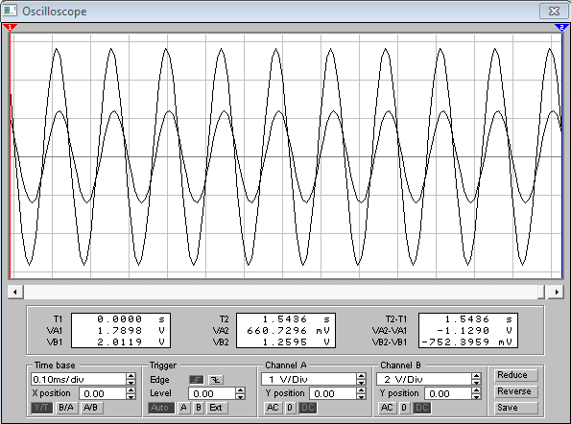Switch display mode to A/B

[x=91, y=408]
